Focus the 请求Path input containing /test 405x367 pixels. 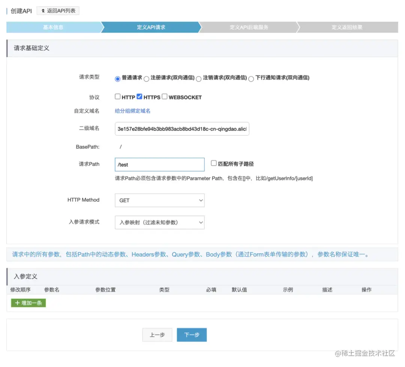pyautogui.click(x=160, y=164)
